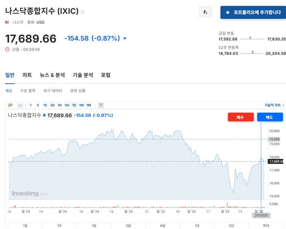Add index to portfolio with star button
Viewport: 286px width, 229px height.
coord(253,12)
